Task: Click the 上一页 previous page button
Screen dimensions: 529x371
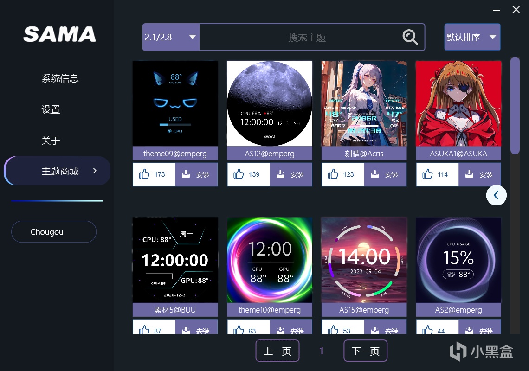Action: tap(277, 351)
